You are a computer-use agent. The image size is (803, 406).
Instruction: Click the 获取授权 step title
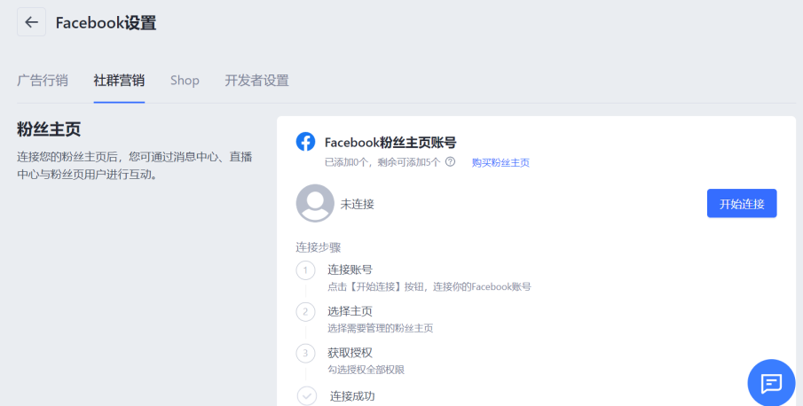point(350,352)
